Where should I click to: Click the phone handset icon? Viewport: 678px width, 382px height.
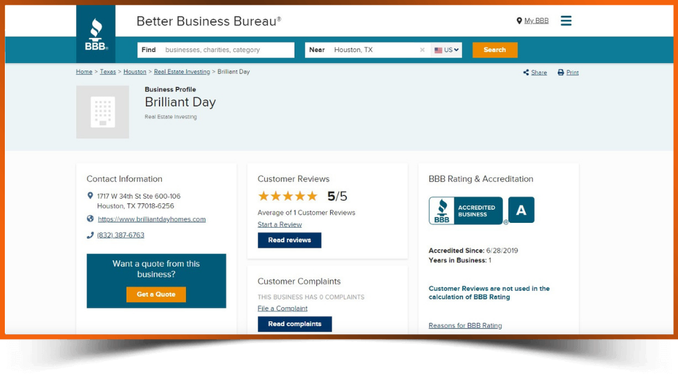(90, 235)
